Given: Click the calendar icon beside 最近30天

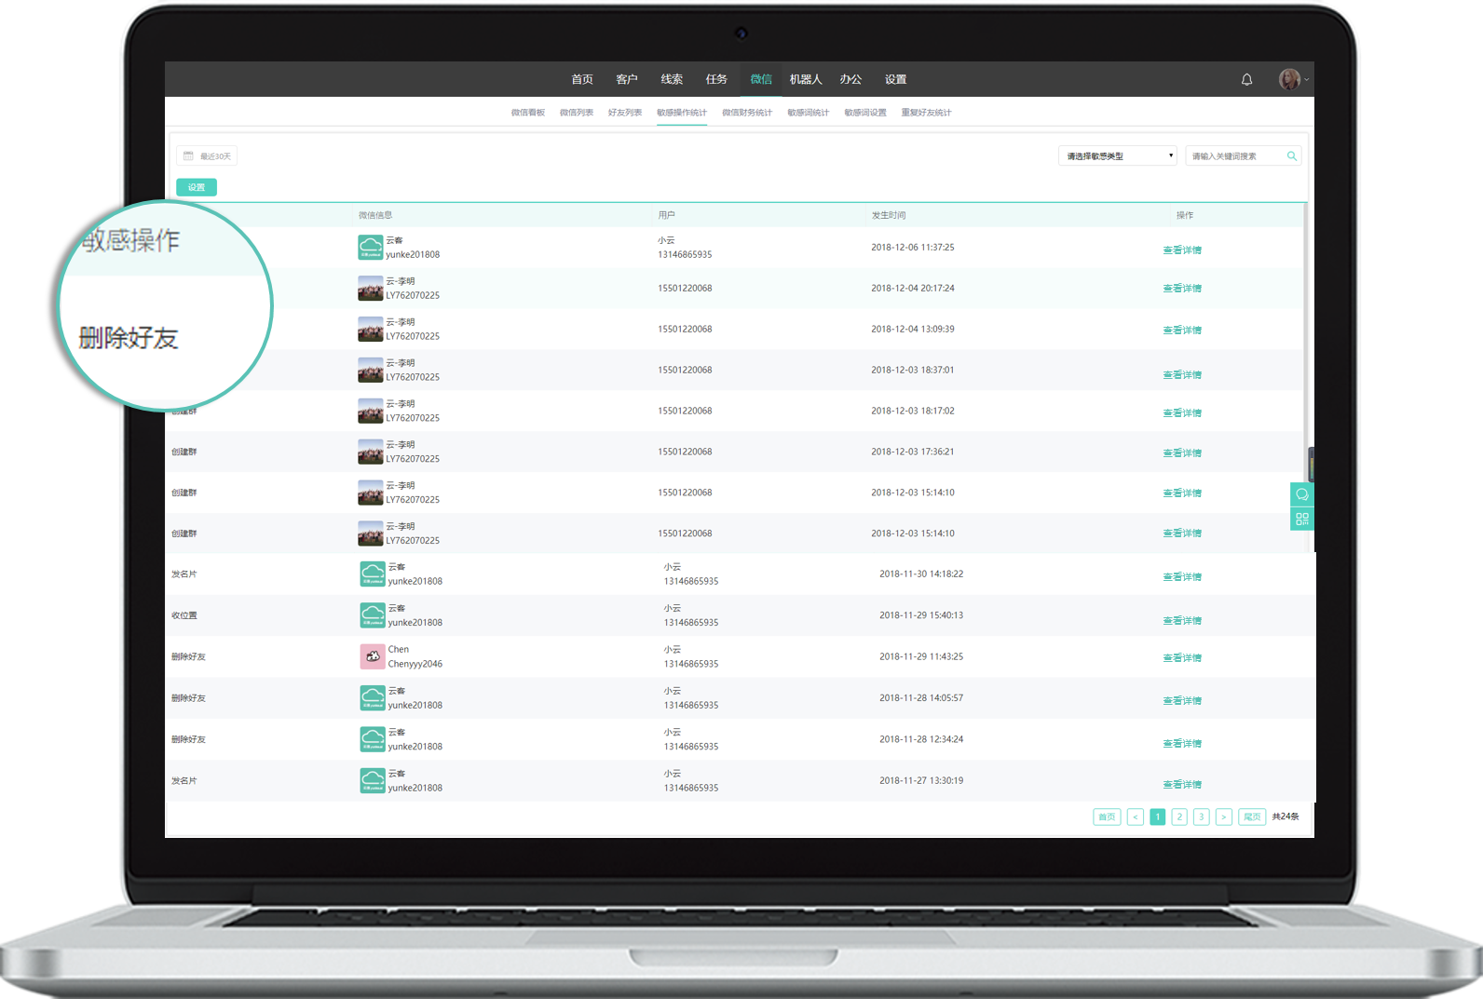Looking at the screenshot, I should [188, 156].
